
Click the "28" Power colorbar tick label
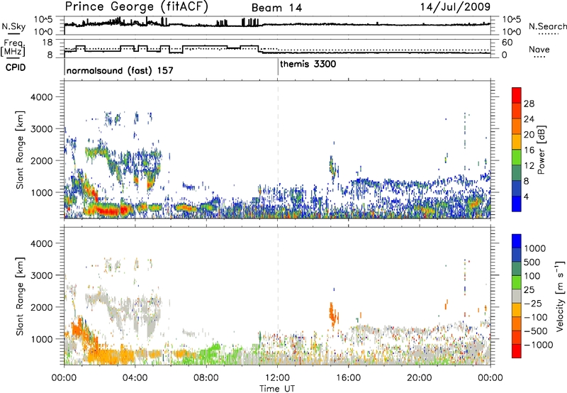529,104
